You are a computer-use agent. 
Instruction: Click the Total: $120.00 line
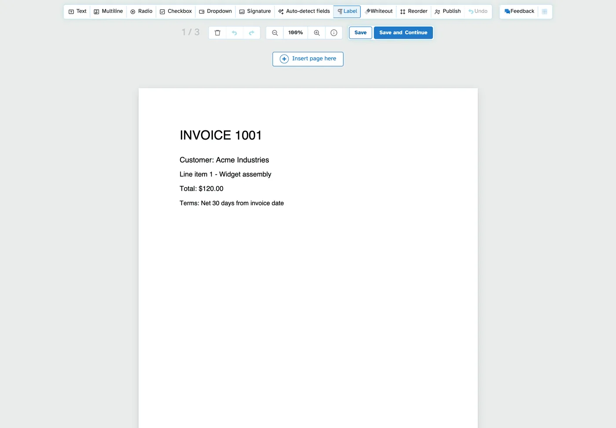point(202,188)
